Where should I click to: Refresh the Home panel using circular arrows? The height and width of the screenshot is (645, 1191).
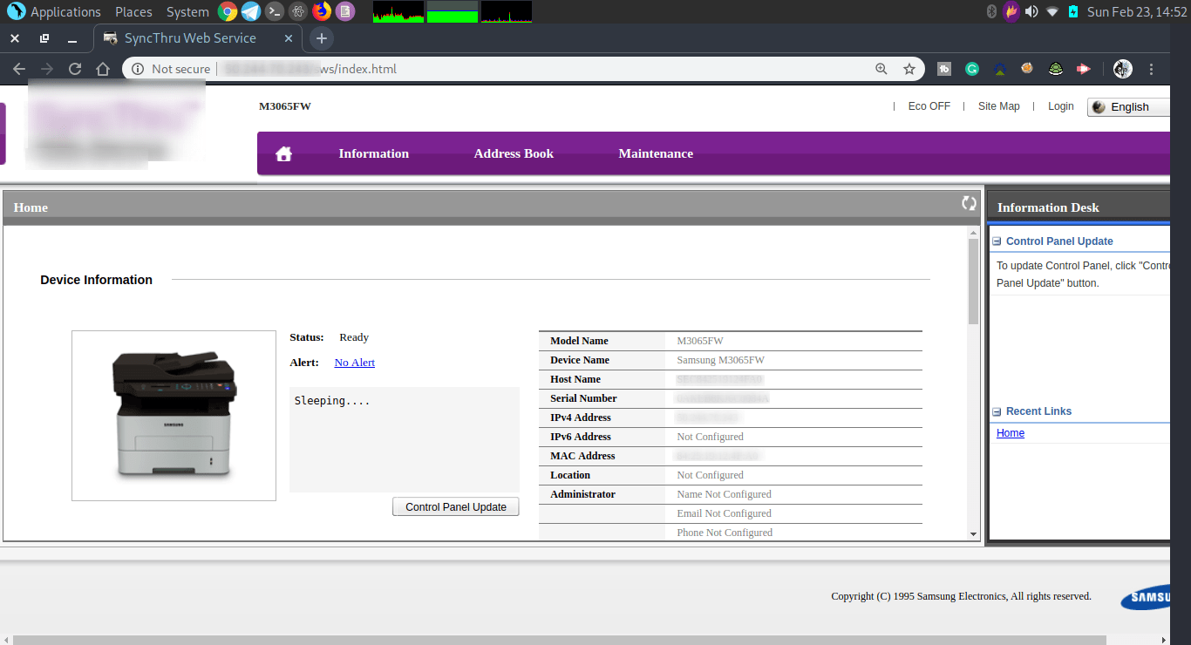[969, 202]
